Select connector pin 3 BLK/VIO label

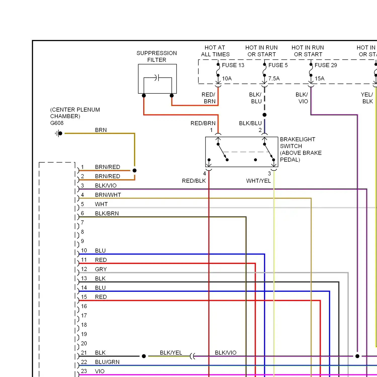point(106,185)
